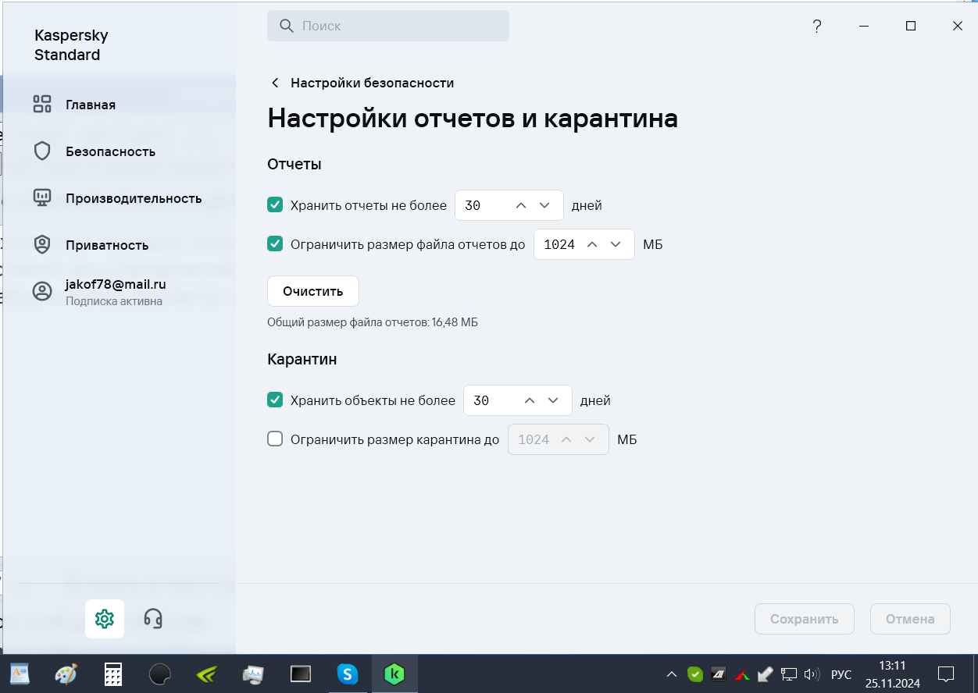
Task: Click the green shield tray icon
Action: [x=695, y=674]
